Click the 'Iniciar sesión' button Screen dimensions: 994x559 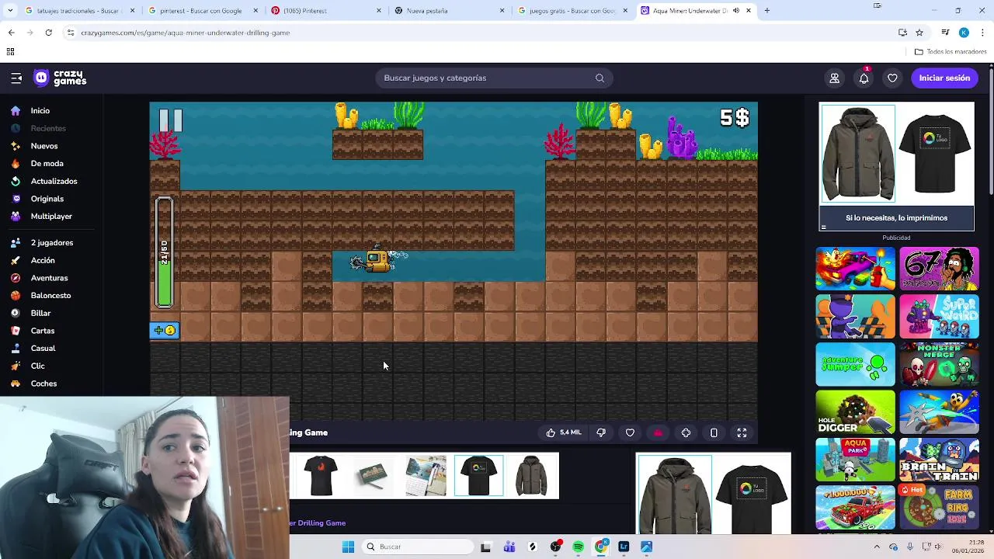click(944, 78)
